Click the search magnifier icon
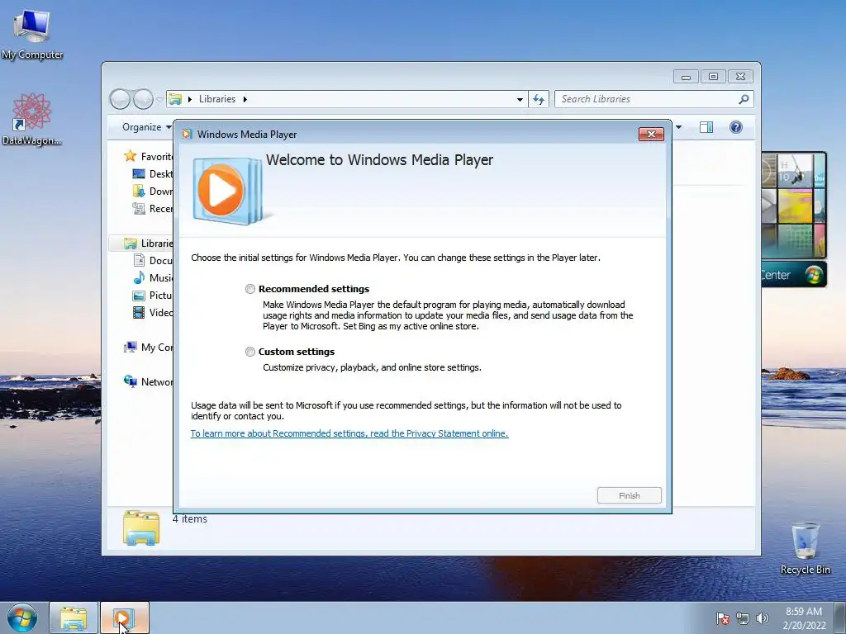Screen dimensions: 846x634 (744, 99)
